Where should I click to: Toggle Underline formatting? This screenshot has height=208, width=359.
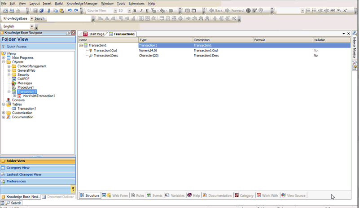[147, 10]
